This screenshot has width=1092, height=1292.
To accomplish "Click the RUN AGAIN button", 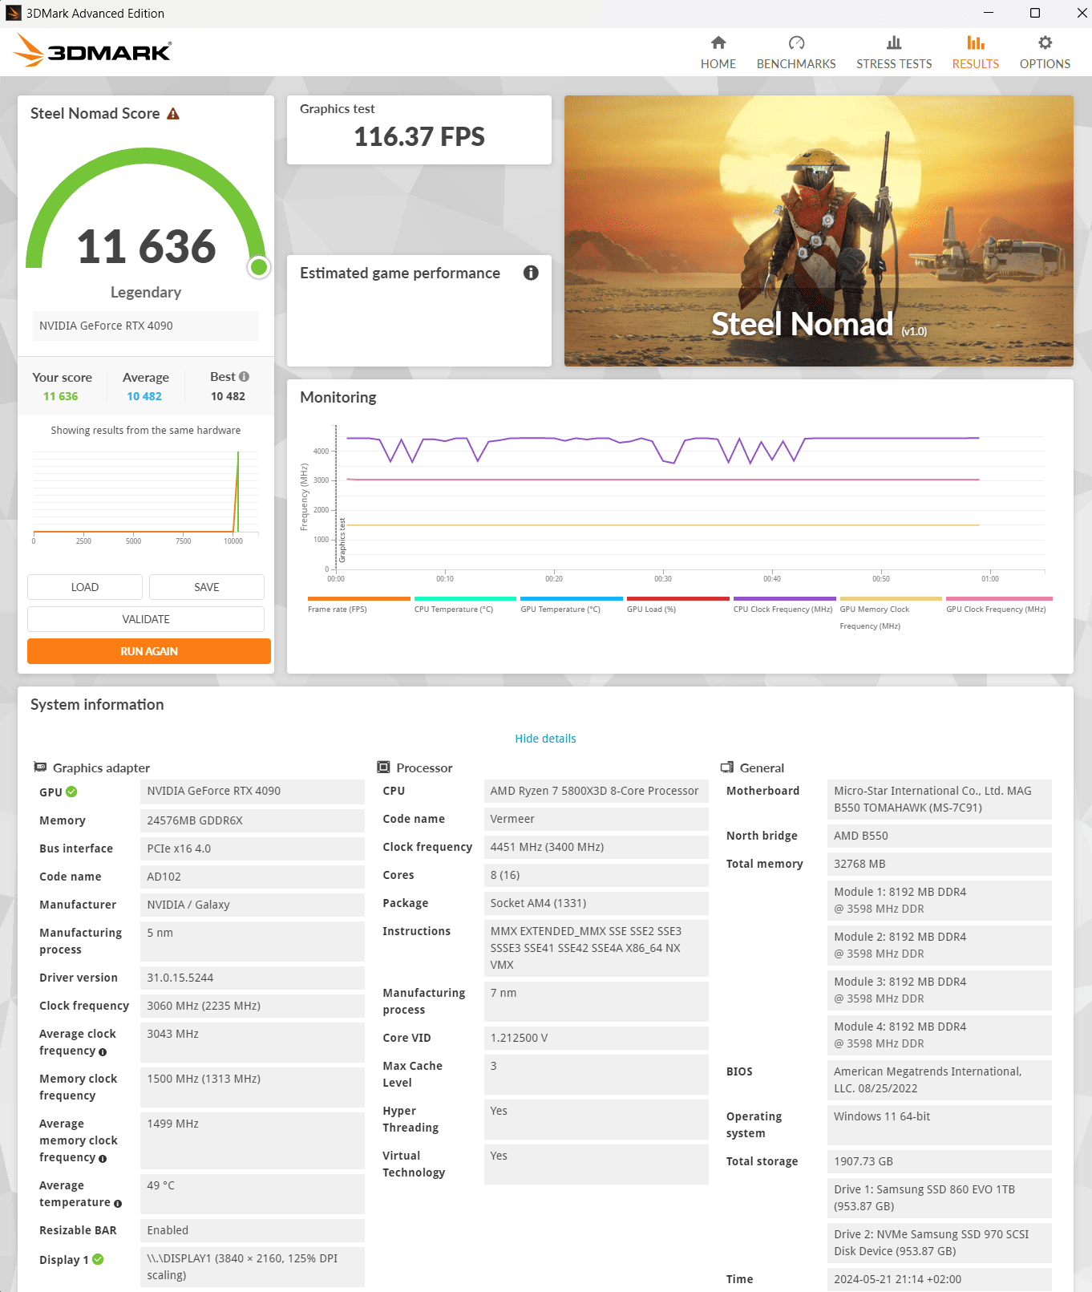I will [x=149, y=651].
